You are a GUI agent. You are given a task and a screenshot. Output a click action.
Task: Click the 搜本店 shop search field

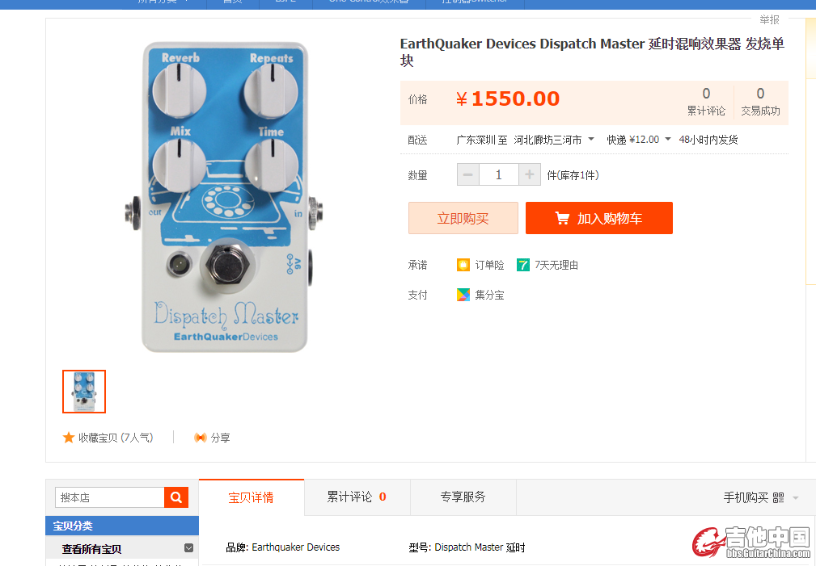click(110, 497)
